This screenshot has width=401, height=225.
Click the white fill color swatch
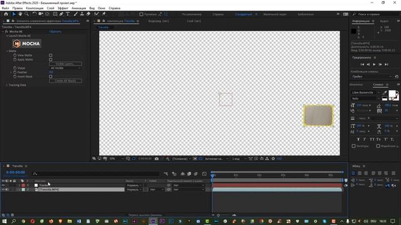click(392, 94)
